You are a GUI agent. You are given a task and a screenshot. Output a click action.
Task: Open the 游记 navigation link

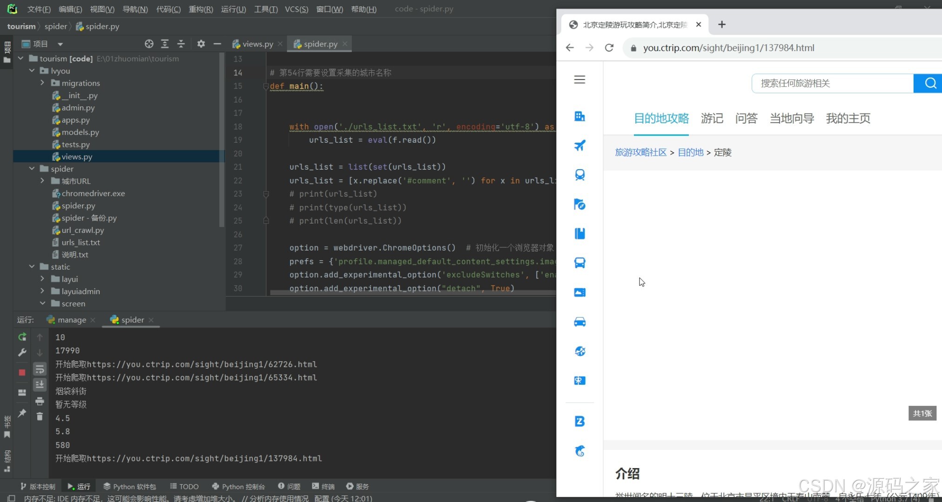(712, 119)
